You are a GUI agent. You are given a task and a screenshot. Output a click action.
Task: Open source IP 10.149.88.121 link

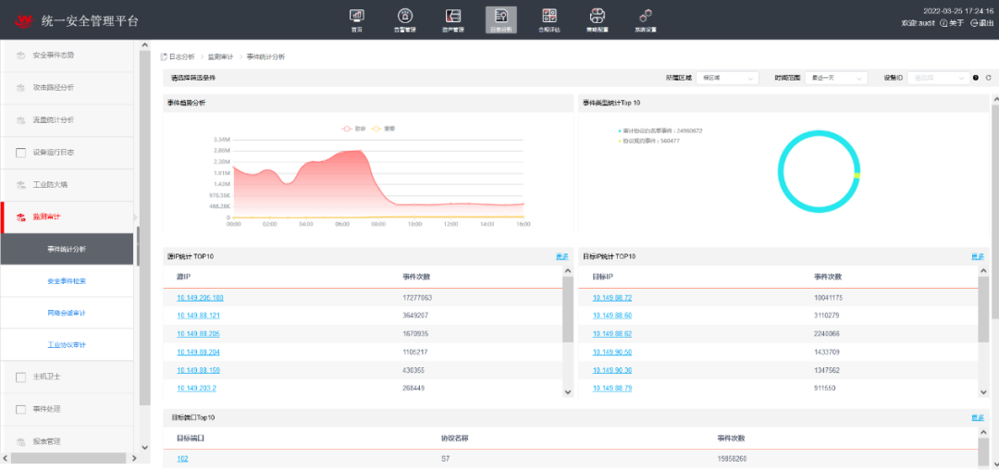[198, 315]
